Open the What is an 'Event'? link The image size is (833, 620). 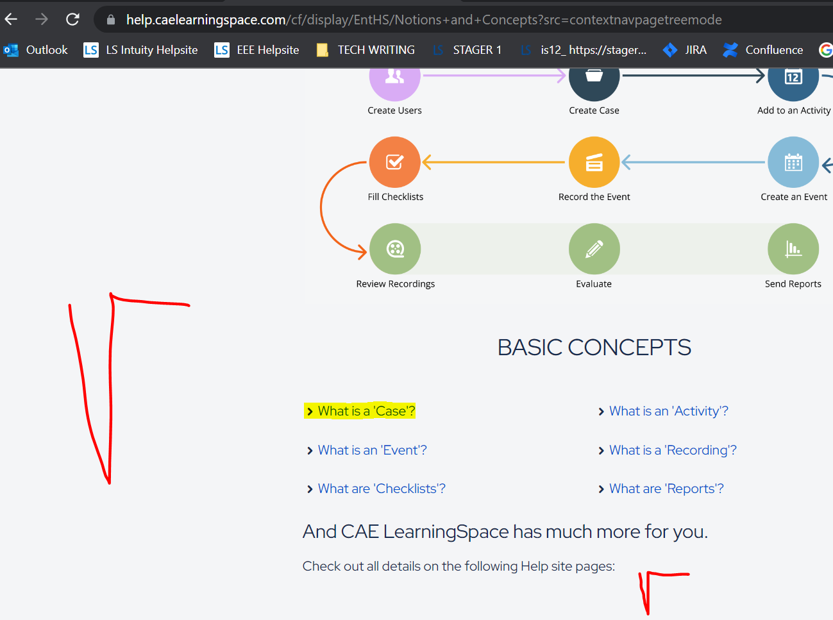373,450
